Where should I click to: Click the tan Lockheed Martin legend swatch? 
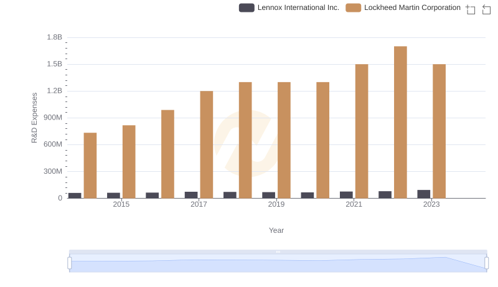353,7
